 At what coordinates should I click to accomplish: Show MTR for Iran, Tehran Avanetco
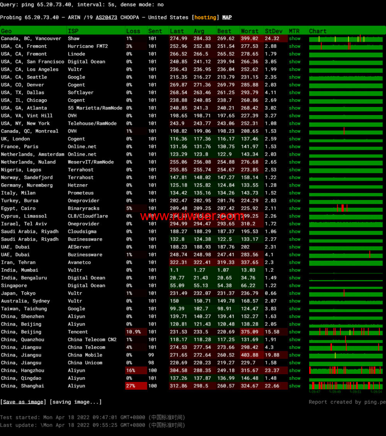click(x=295, y=263)
